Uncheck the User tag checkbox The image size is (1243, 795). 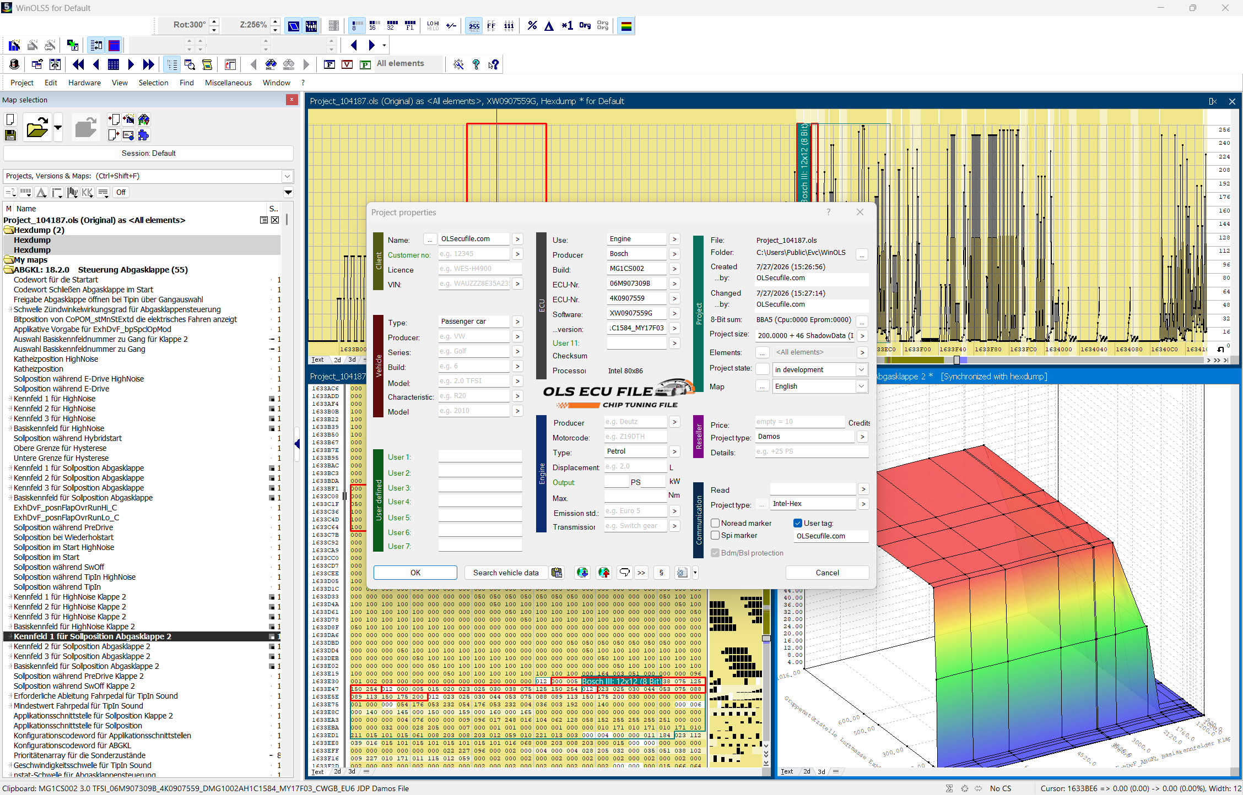[798, 523]
